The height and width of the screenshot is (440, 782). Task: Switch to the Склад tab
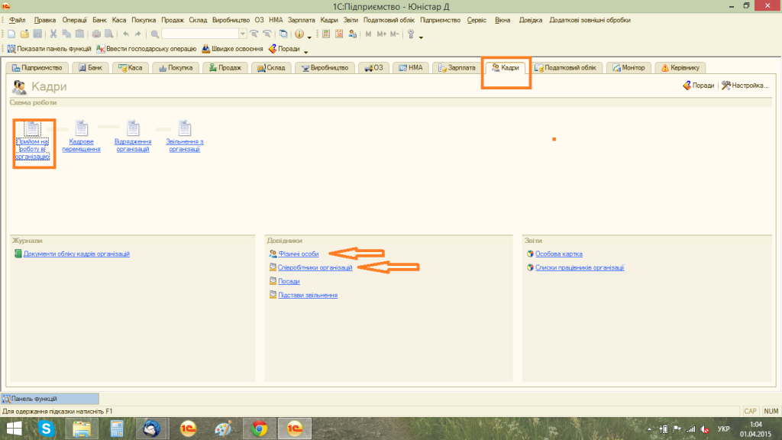point(271,68)
